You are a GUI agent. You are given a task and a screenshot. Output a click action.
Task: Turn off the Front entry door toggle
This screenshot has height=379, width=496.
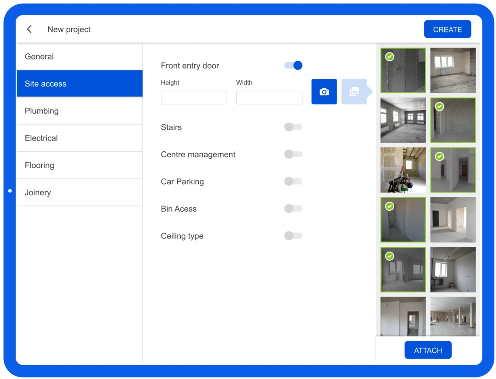[293, 65]
